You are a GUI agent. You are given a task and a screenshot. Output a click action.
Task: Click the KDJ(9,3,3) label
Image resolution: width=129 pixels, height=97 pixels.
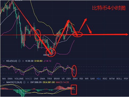click(12, 61)
